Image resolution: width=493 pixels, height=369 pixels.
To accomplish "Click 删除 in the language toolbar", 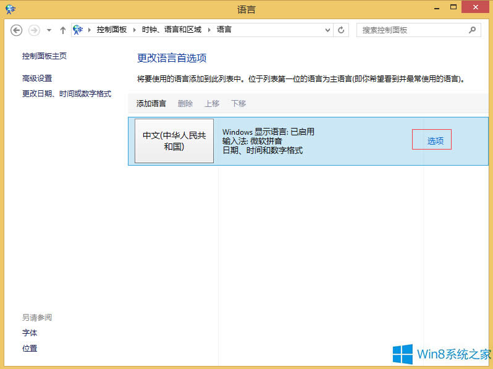I will [x=185, y=103].
